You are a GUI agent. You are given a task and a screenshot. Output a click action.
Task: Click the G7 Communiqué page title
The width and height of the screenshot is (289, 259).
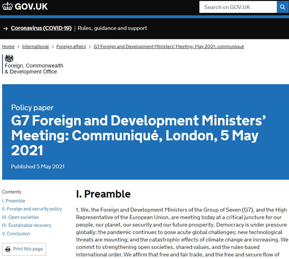click(x=138, y=136)
